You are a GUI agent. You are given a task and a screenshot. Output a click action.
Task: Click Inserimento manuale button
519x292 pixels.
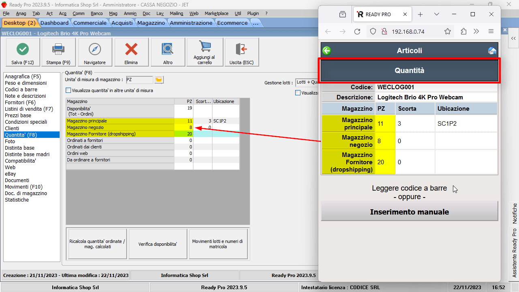[410, 212]
